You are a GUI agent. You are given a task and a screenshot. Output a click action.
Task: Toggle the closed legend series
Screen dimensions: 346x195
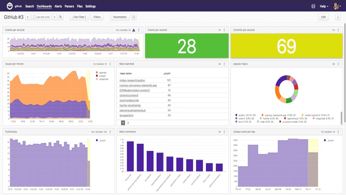(x=101, y=76)
